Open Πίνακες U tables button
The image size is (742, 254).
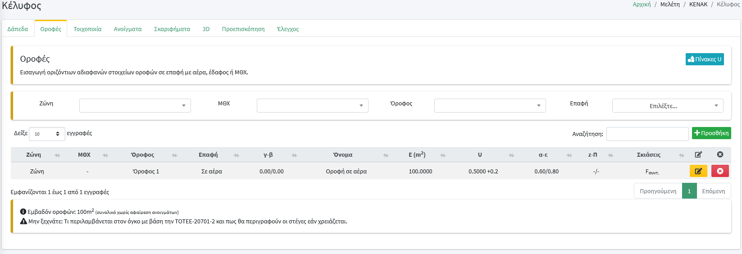click(x=704, y=59)
